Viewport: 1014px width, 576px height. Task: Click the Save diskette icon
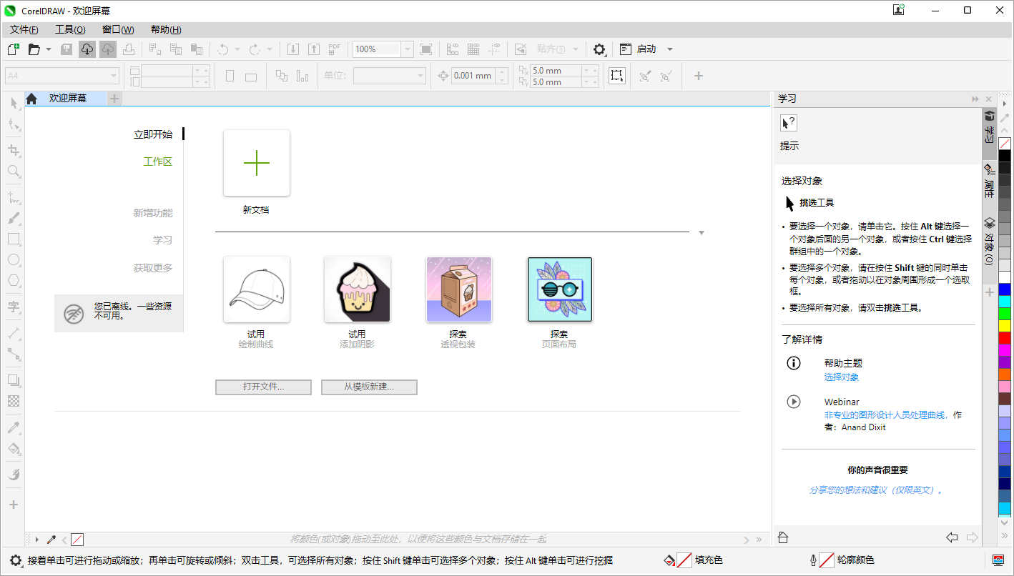(67, 49)
